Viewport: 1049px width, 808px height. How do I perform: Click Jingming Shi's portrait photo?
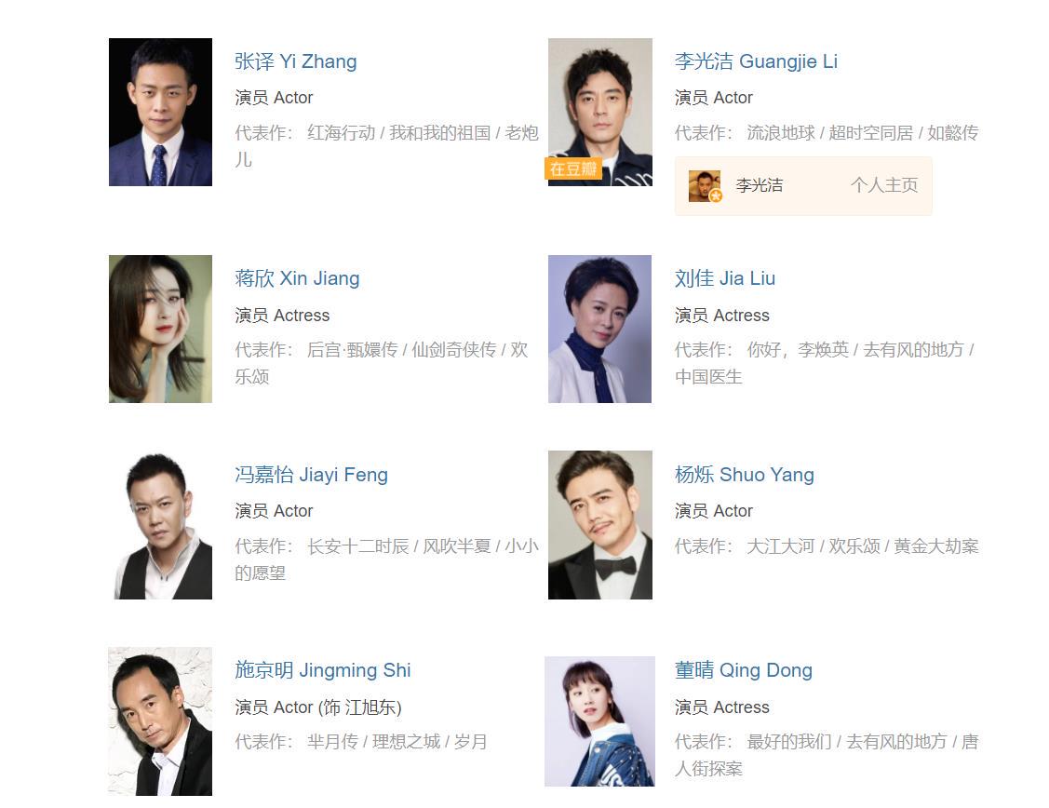click(160, 721)
